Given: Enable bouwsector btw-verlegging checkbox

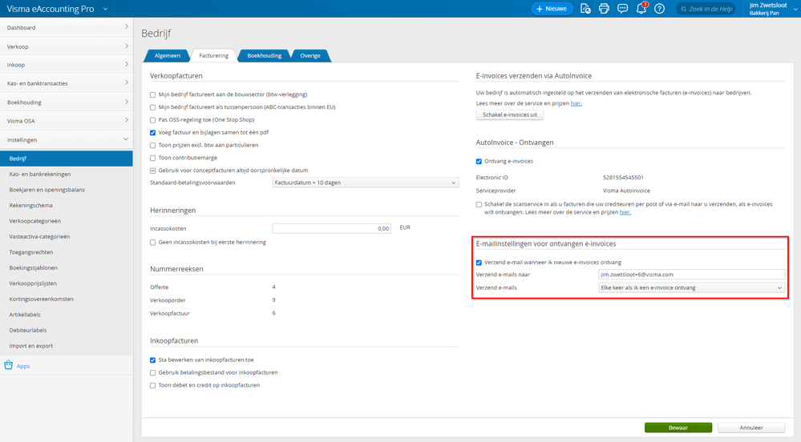Looking at the screenshot, I should pyautogui.click(x=152, y=95).
